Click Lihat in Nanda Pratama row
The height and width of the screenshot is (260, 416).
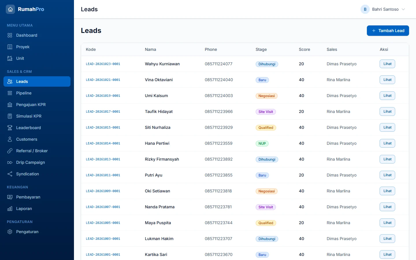click(387, 207)
